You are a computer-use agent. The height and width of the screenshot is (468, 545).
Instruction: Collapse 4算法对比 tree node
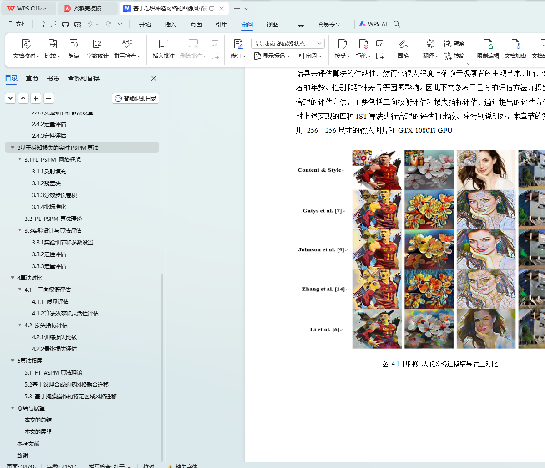(x=13, y=278)
